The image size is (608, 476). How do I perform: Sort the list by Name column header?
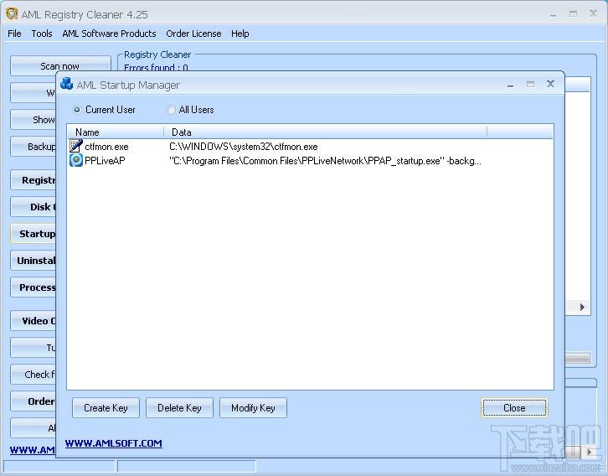click(116, 132)
